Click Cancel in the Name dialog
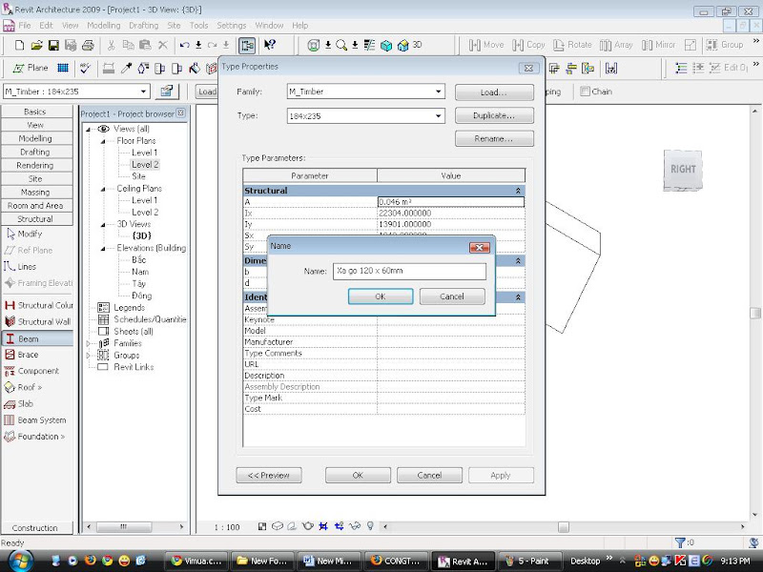The image size is (763, 572). coord(452,296)
